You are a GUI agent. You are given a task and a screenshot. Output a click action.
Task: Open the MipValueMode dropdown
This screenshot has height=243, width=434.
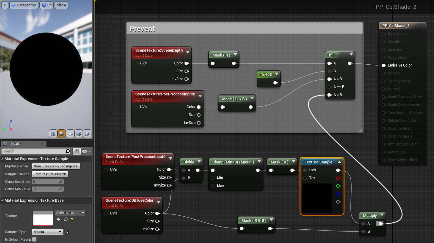[56, 166]
